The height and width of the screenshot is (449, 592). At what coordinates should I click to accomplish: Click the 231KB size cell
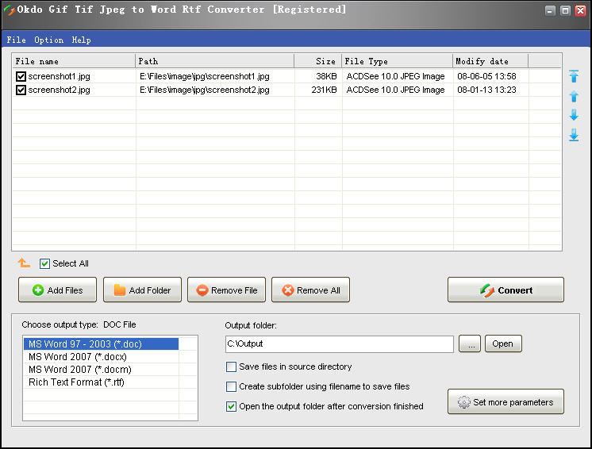point(324,90)
